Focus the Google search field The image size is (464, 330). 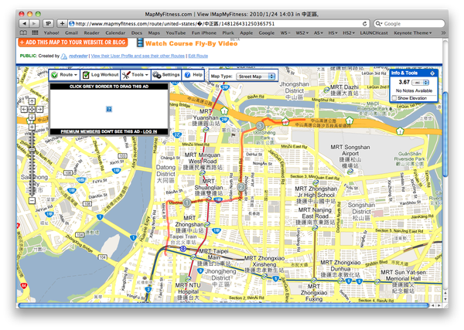(x=409, y=24)
